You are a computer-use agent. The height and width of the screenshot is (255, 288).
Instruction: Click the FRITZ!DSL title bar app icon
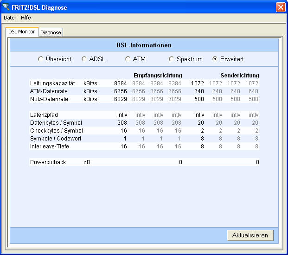click(x=6, y=7)
